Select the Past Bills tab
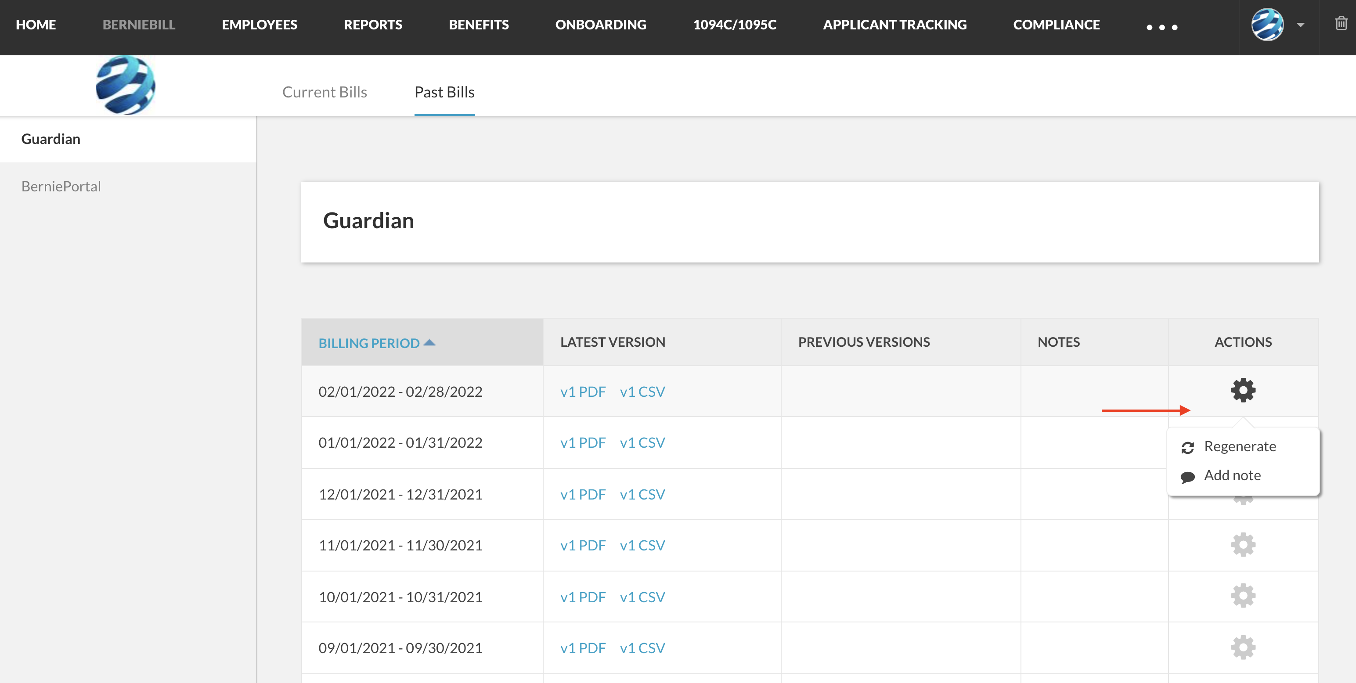 click(444, 92)
